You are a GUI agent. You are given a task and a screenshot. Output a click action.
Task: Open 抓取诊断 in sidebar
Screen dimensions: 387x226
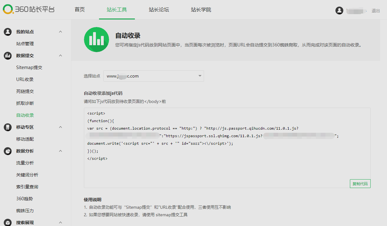25,103
